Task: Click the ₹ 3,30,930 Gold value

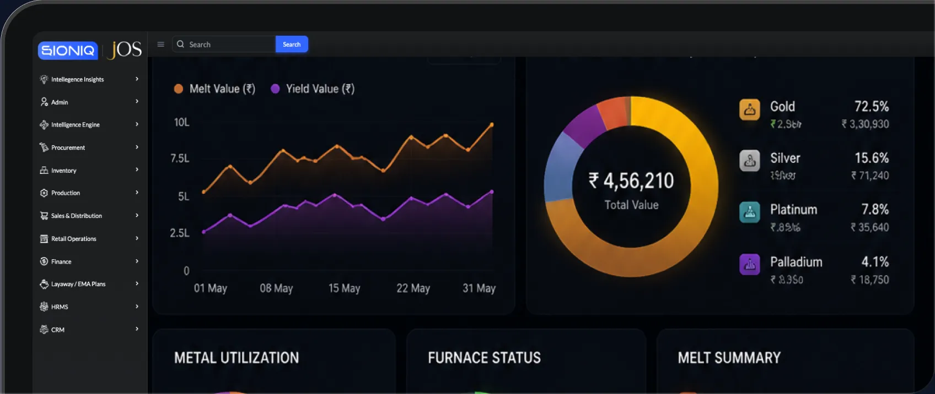Action: pos(865,124)
